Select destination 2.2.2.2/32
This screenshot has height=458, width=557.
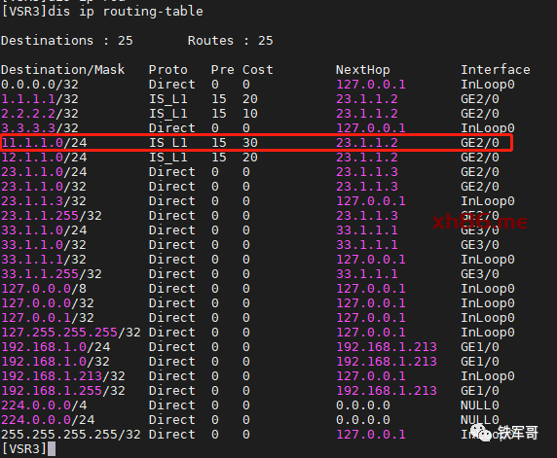(40, 114)
